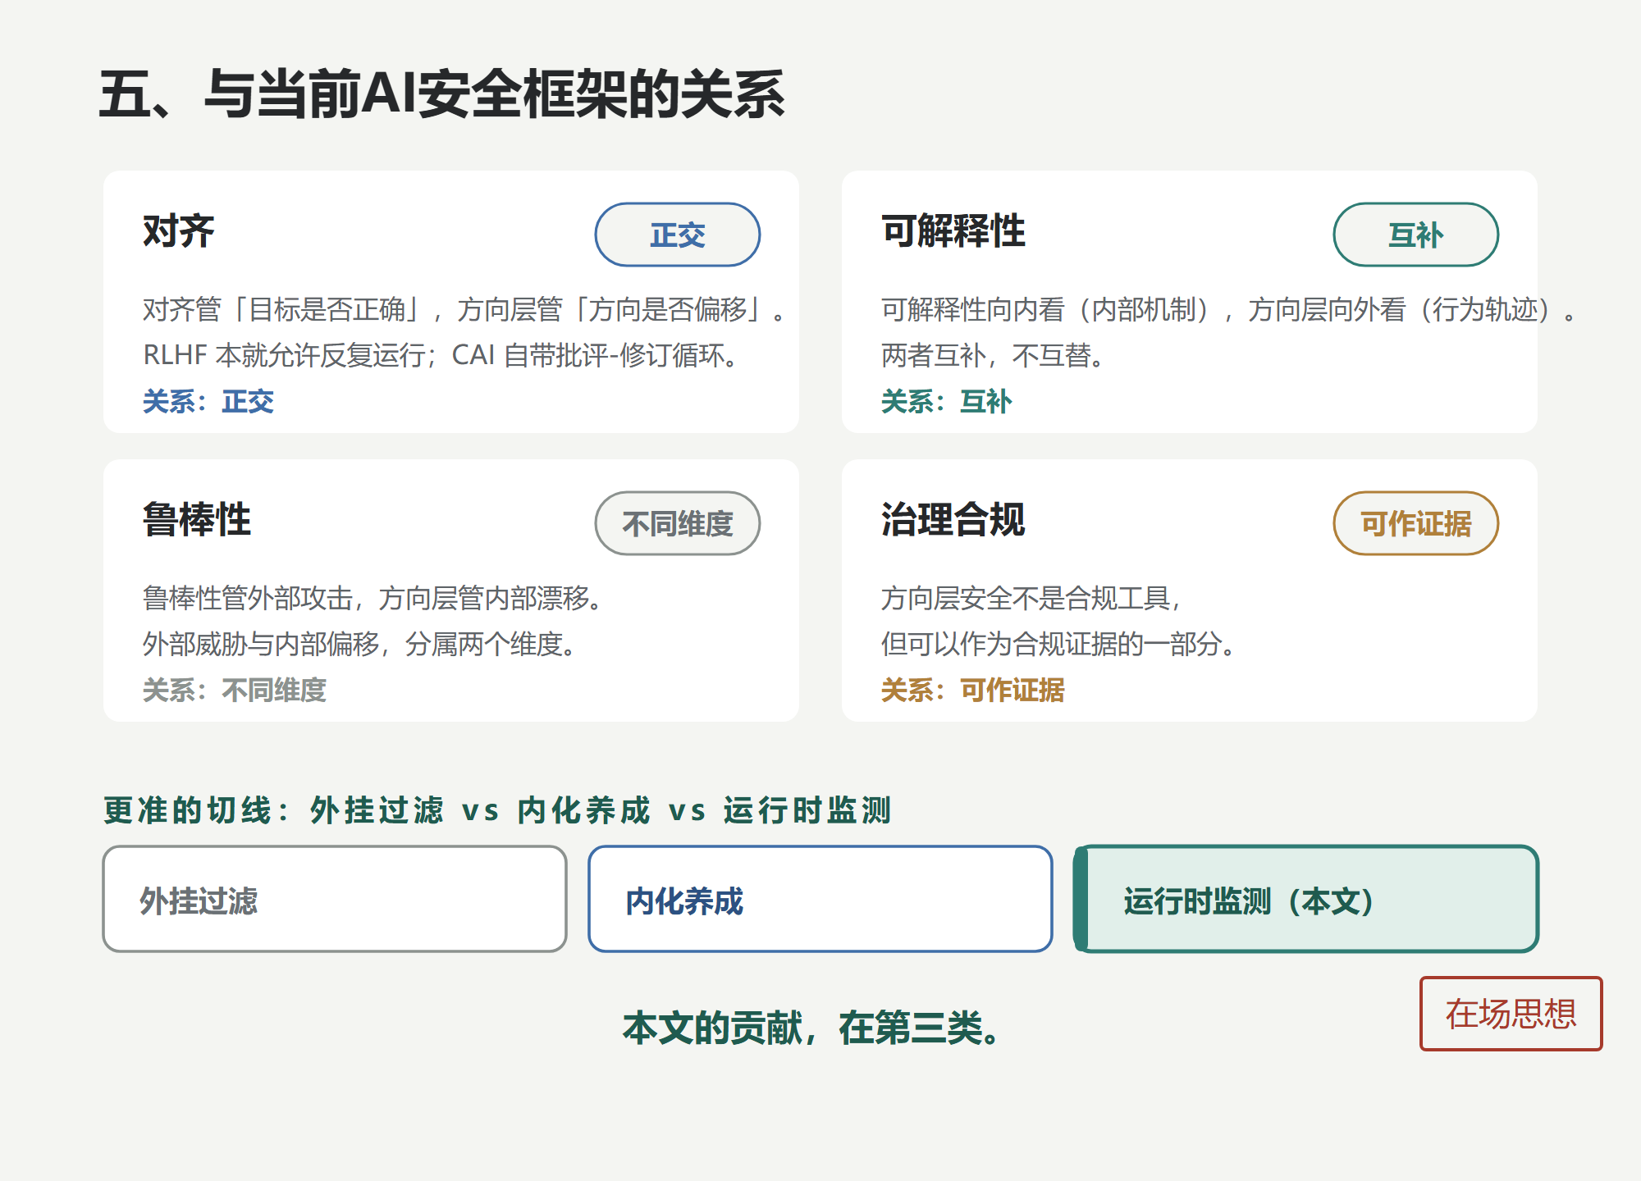Click the subheading 更准的切线：外挂过滤 vs 内化养成
Viewport: 1641px width, 1181px height.
click(497, 810)
